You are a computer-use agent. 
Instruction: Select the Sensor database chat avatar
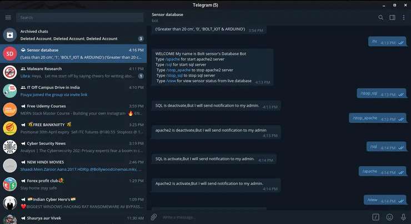pyautogui.click(x=10, y=53)
